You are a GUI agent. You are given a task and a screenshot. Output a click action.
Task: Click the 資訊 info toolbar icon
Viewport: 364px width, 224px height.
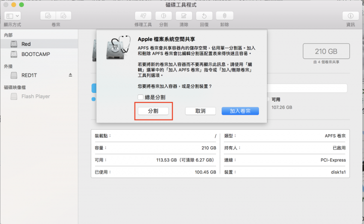350,16
